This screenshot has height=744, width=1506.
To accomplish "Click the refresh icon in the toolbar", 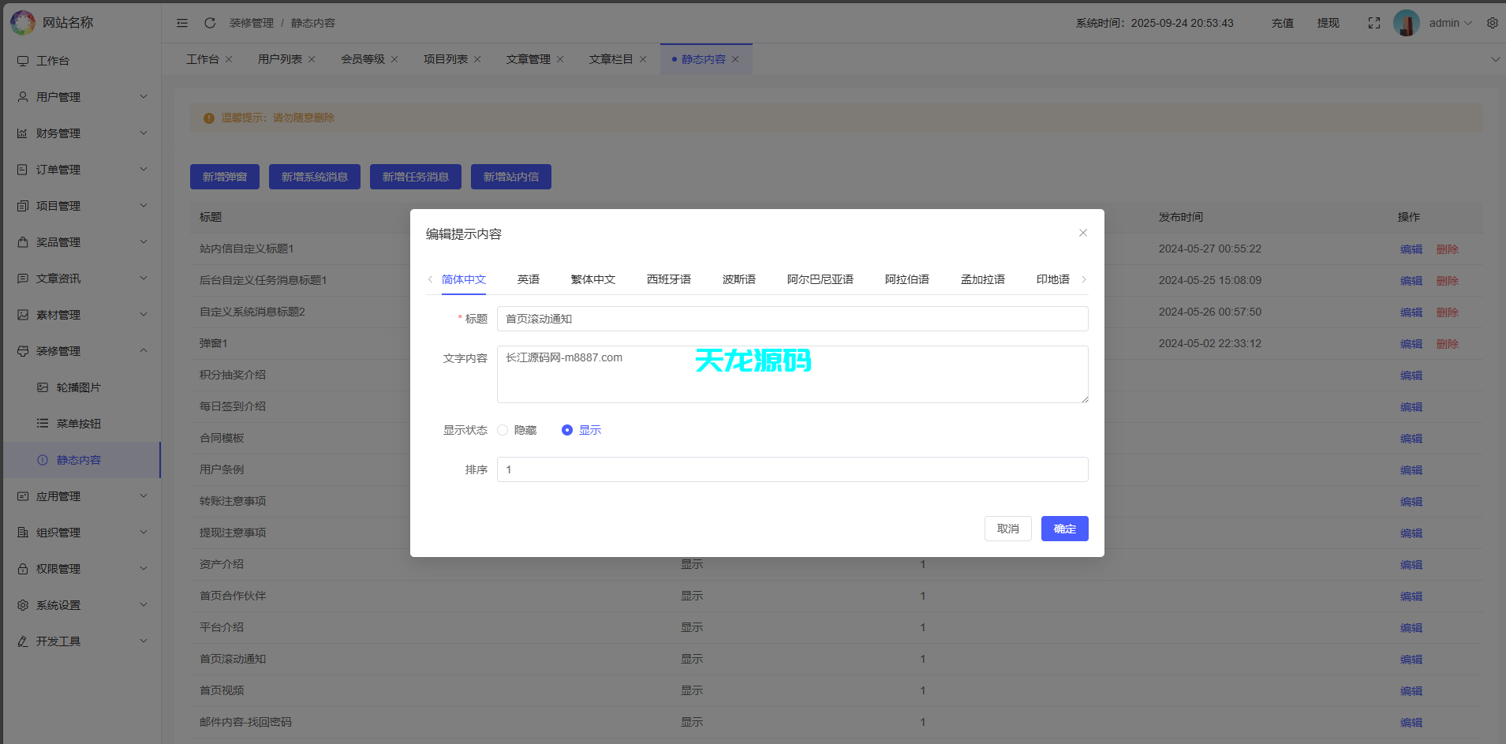I will pos(209,23).
